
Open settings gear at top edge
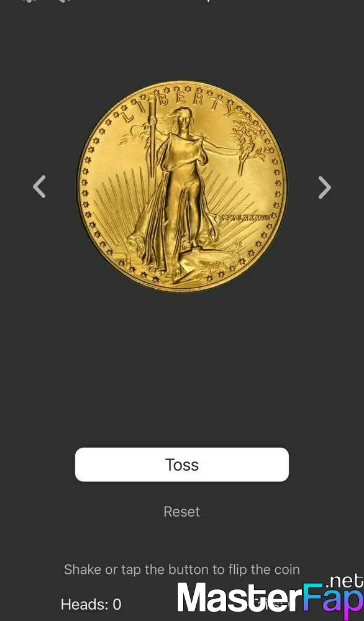[x=30, y=1]
